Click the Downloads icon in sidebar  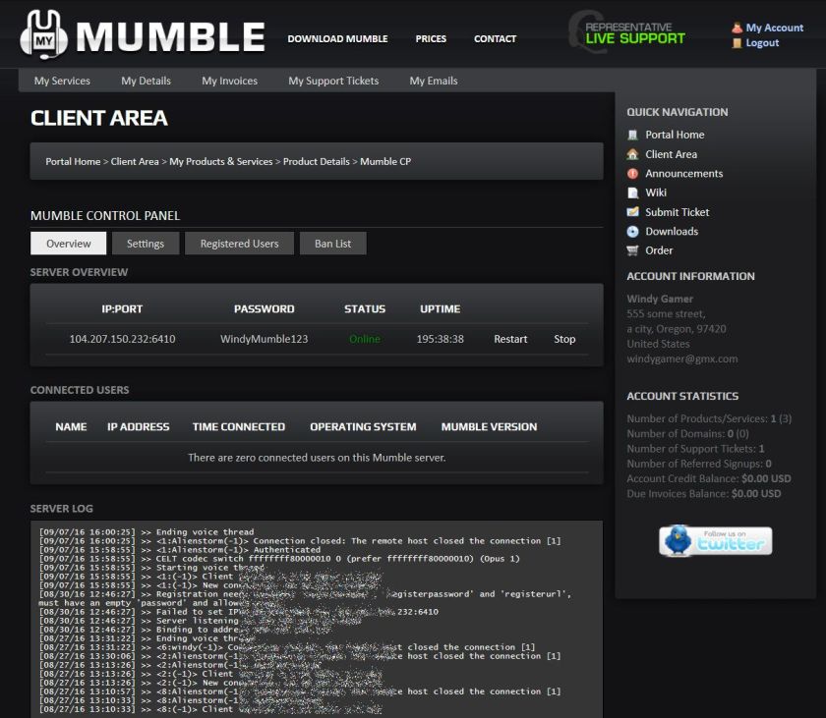pyautogui.click(x=633, y=232)
